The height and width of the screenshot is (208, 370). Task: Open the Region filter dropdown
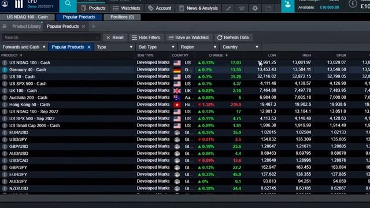[198, 47]
